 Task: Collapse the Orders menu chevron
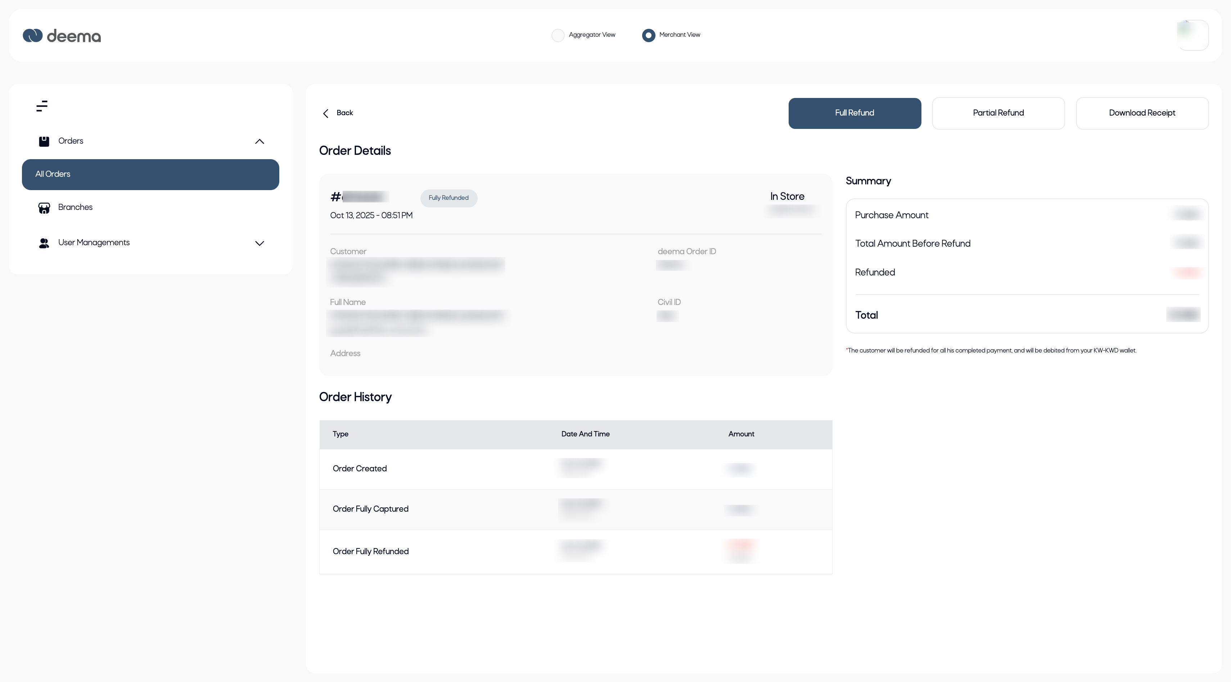[260, 142]
